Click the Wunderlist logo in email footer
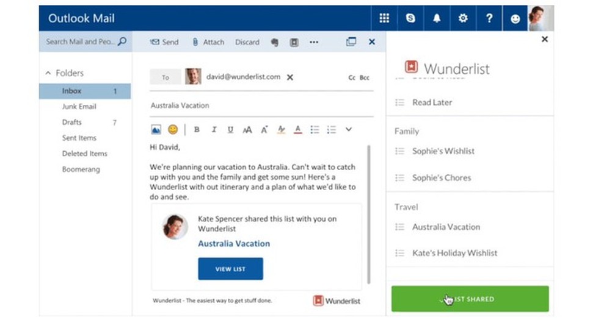The width and height of the screenshot is (601, 320). 337,301
